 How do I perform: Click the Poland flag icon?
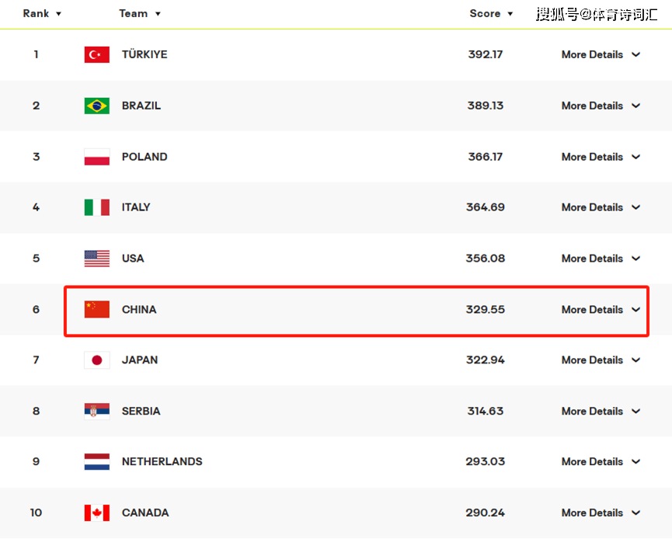point(97,157)
